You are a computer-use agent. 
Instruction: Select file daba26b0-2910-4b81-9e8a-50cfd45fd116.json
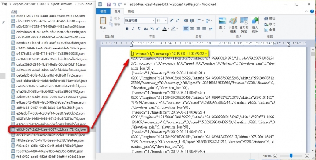49,64
